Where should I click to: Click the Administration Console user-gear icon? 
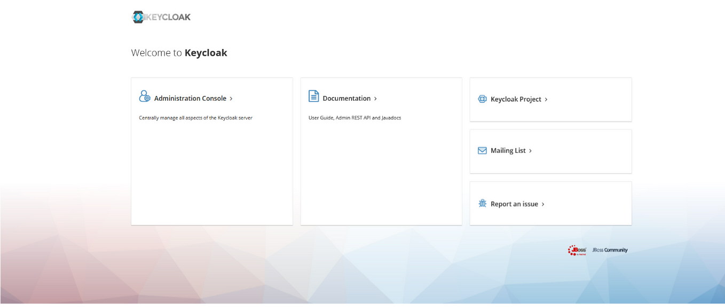coord(145,96)
